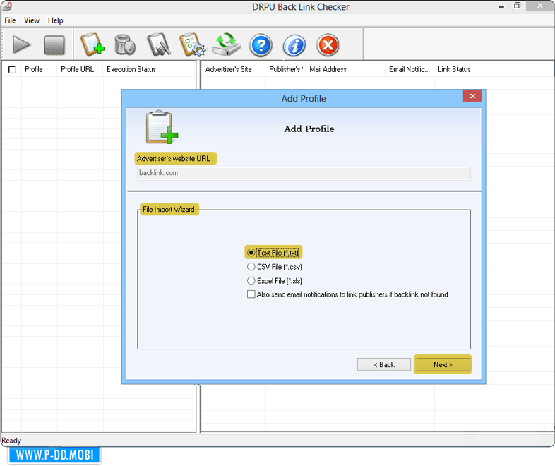Open the checklist with gear settings icon
The image size is (555, 466).
(192, 44)
